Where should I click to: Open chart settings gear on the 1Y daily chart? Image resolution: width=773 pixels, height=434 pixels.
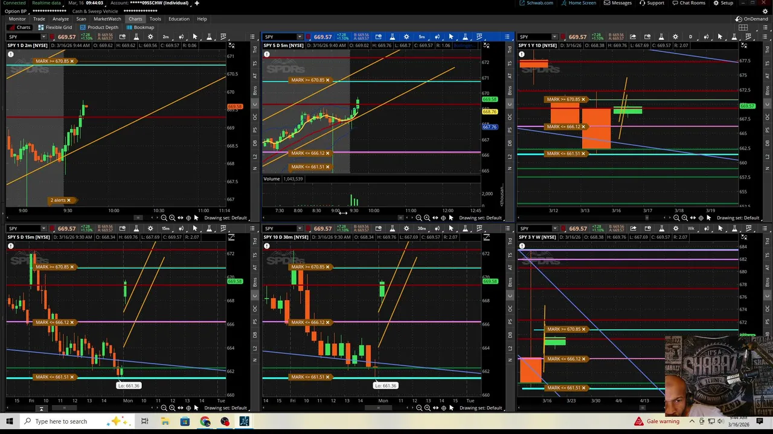coord(676,37)
